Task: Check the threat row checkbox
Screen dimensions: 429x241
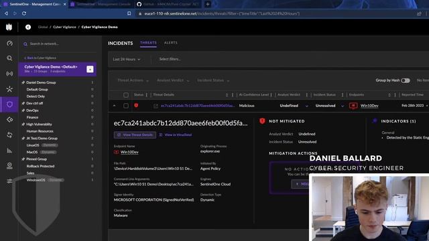Action: tap(126, 106)
